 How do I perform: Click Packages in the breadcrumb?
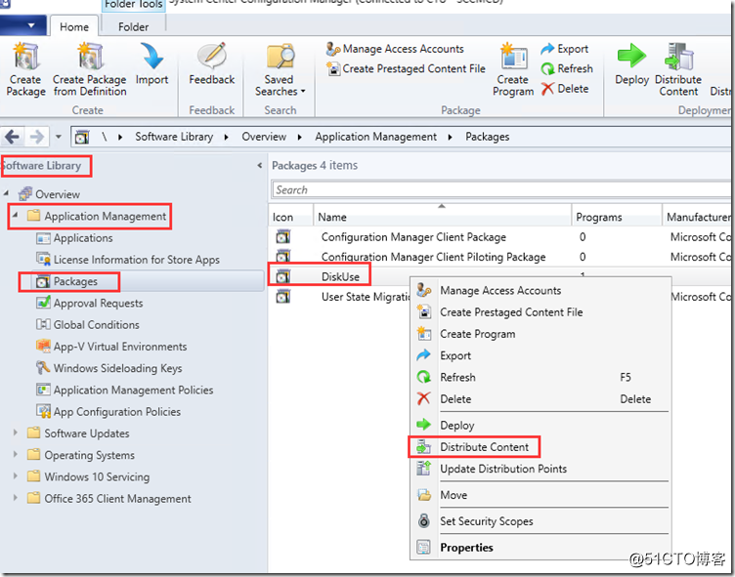(x=487, y=137)
